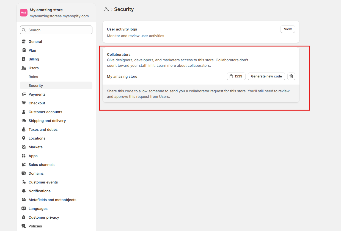341x231 pixels.
Task: Click the Sales channels icon
Action: (24, 165)
